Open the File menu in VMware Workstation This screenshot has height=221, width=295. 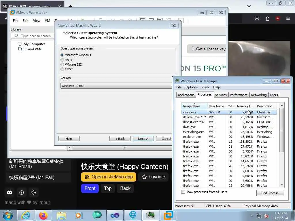click(x=16, y=21)
